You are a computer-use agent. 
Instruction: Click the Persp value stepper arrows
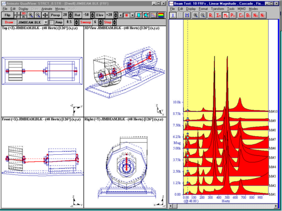(x=70, y=15)
